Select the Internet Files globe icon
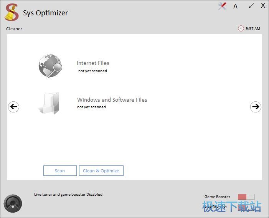This screenshot has width=269, height=218. pyautogui.click(x=50, y=66)
